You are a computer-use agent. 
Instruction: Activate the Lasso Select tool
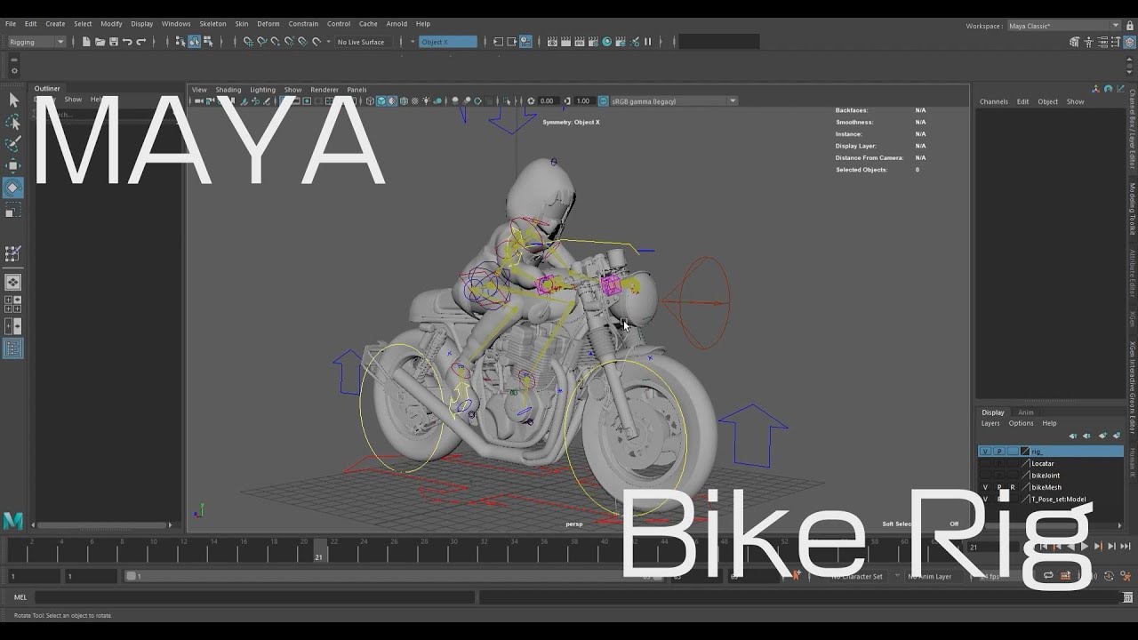(13, 122)
